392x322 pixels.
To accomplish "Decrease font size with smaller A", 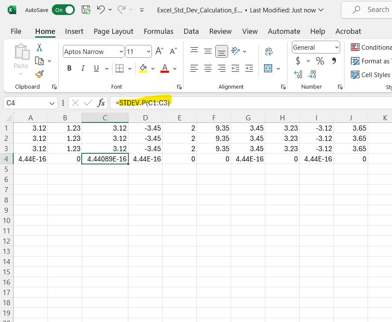I will 173,51.
